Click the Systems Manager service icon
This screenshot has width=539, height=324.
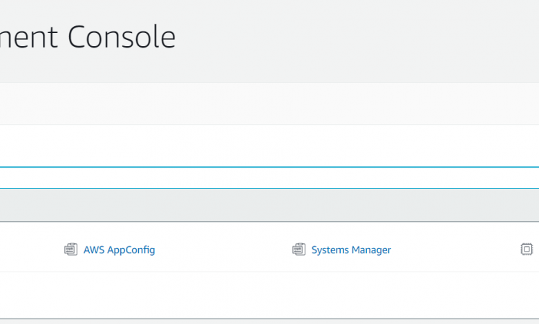tap(299, 250)
